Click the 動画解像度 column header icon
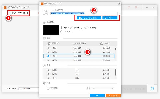The width and height of the screenshot is (160, 99). 74,44
